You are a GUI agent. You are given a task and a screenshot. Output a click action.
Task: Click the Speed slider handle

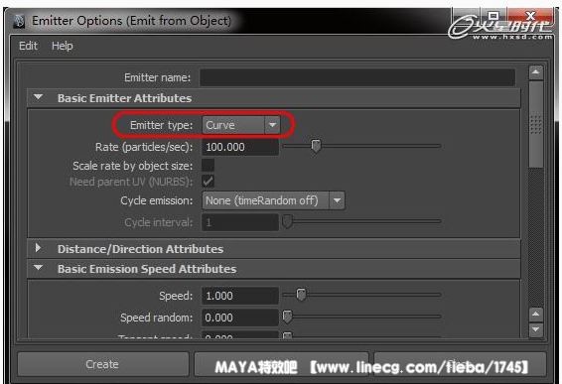(301, 295)
